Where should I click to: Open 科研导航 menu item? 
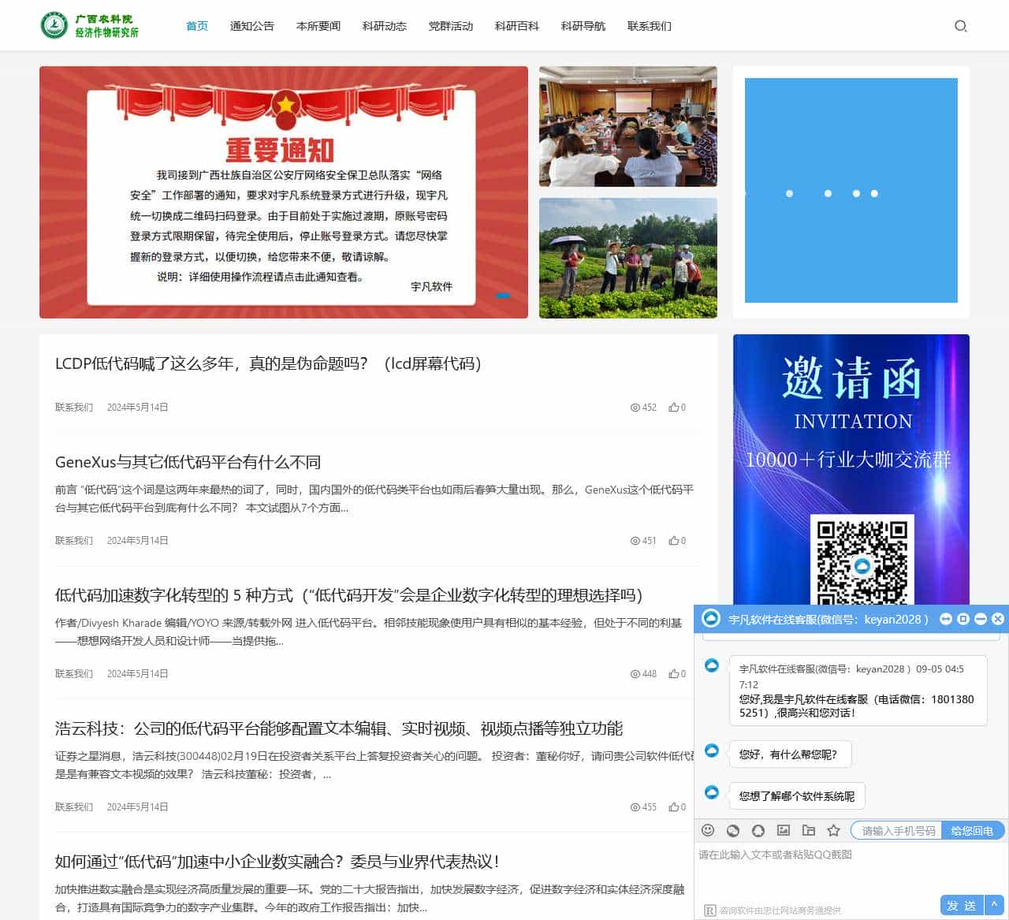pyautogui.click(x=583, y=26)
